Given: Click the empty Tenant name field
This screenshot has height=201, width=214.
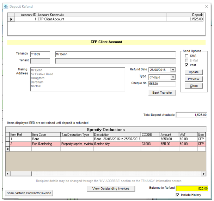Looking at the screenshot, I should pos(115,61).
